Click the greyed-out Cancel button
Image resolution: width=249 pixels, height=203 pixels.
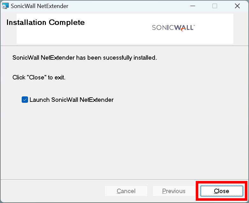126,191
